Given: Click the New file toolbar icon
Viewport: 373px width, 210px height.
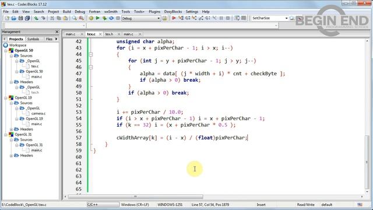Looking at the screenshot, I should click(7, 18).
